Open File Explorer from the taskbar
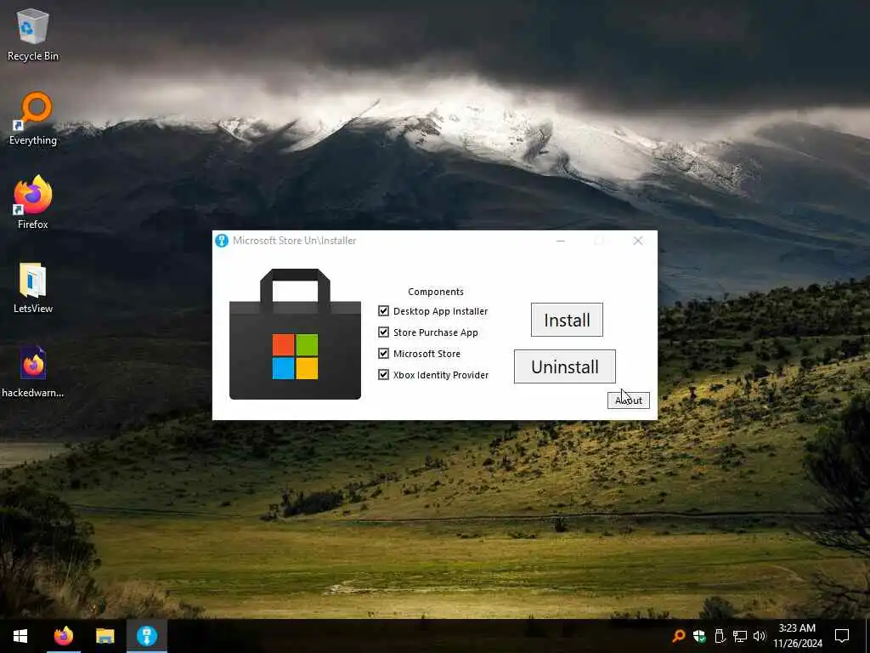 pyautogui.click(x=105, y=636)
